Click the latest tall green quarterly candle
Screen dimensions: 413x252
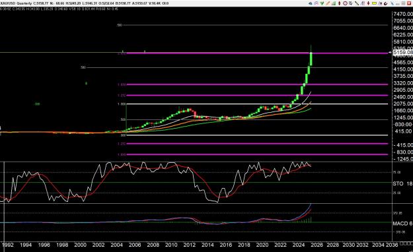[311, 59]
